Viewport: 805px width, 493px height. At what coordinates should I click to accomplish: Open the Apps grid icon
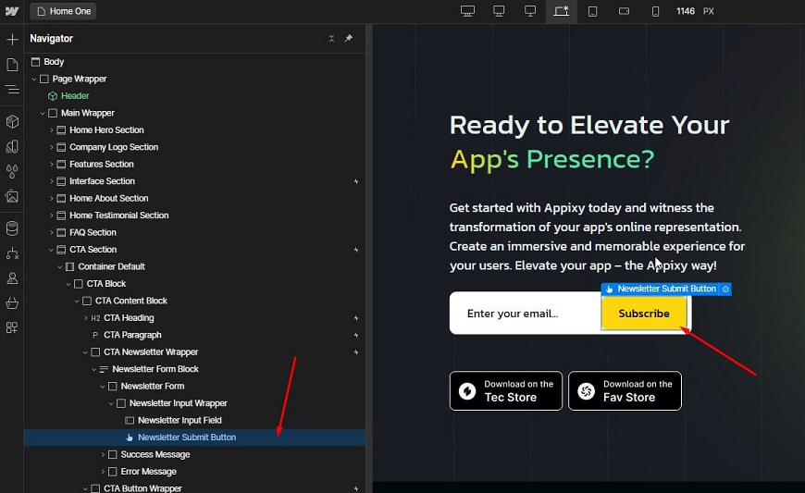point(12,327)
